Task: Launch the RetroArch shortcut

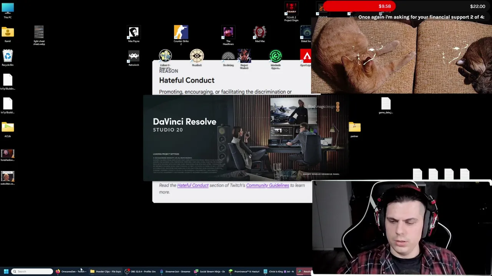Action: click(134, 58)
